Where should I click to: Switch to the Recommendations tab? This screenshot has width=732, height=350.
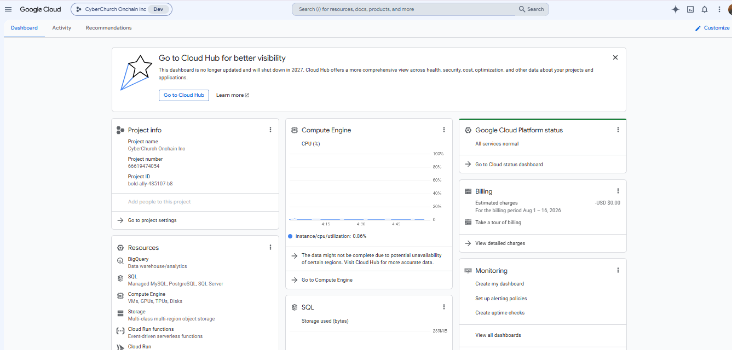coord(108,28)
